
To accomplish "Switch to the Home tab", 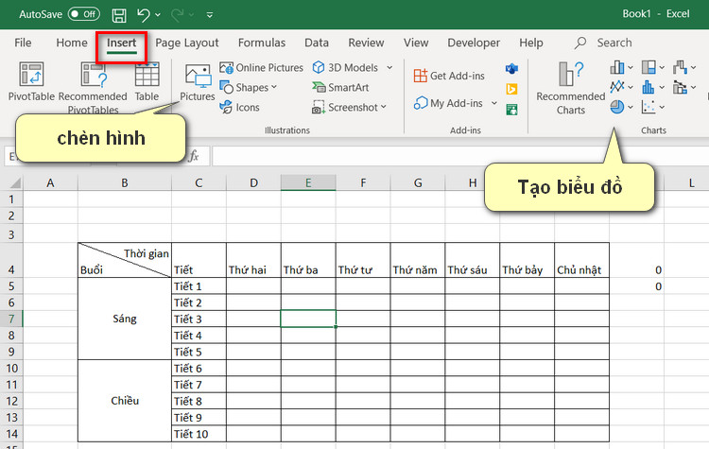I will point(72,43).
